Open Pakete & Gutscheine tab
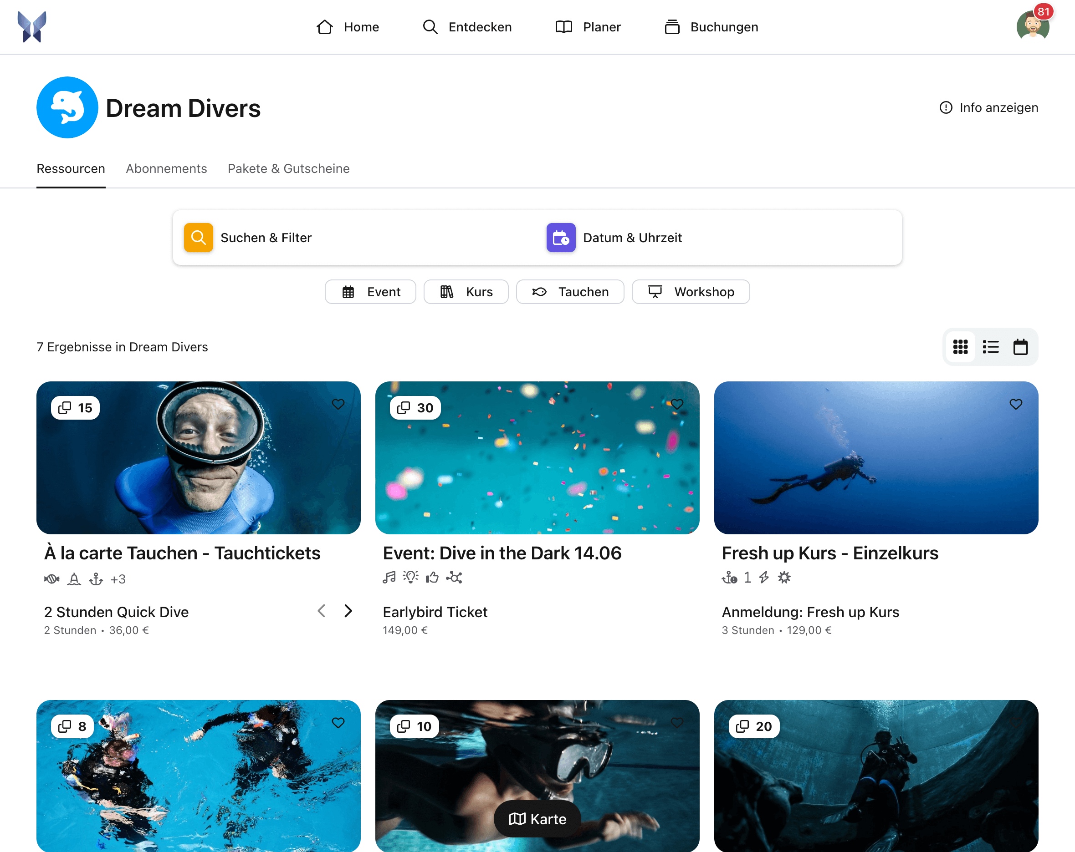This screenshot has width=1075, height=852. click(288, 168)
